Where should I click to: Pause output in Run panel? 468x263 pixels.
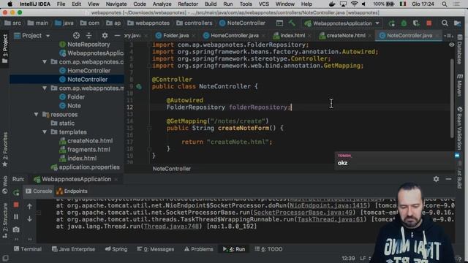pyautogui.click(x=16, y=217)
